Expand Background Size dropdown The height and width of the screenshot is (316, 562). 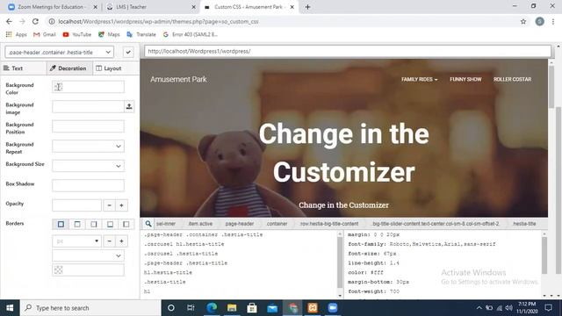(88, 166)
